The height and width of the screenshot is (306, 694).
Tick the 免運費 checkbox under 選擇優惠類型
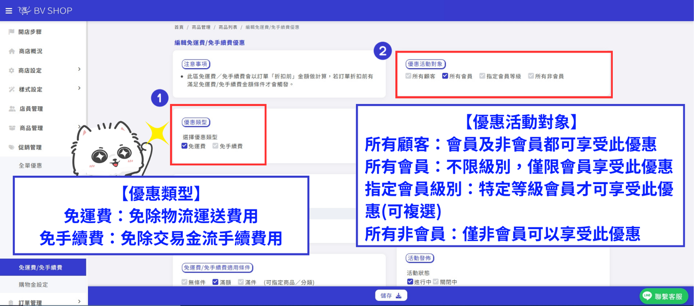click(x=184, y=146)
